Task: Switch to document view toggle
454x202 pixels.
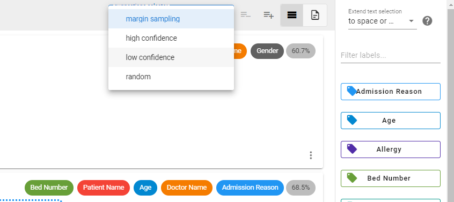Action: click(x=315, y=15)
